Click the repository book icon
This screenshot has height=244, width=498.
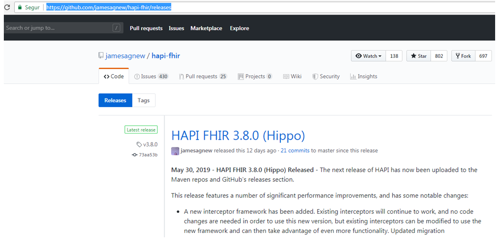(x=101, y=56)
